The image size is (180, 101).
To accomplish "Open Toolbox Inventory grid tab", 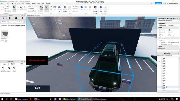I will tap(10, 18).
